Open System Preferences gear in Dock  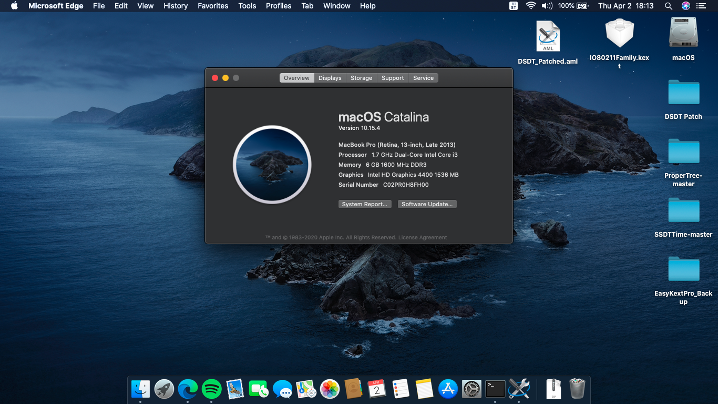(471, 389)
